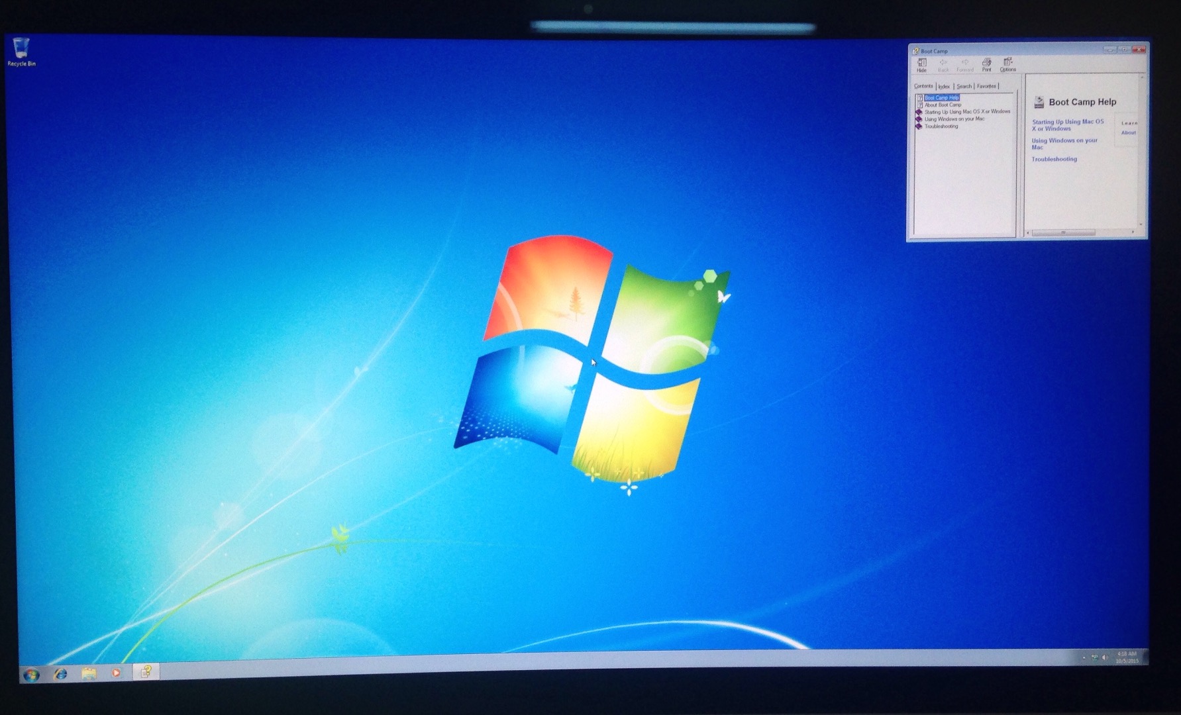Minimize the Boot Camp help window

coord(1109,50)
